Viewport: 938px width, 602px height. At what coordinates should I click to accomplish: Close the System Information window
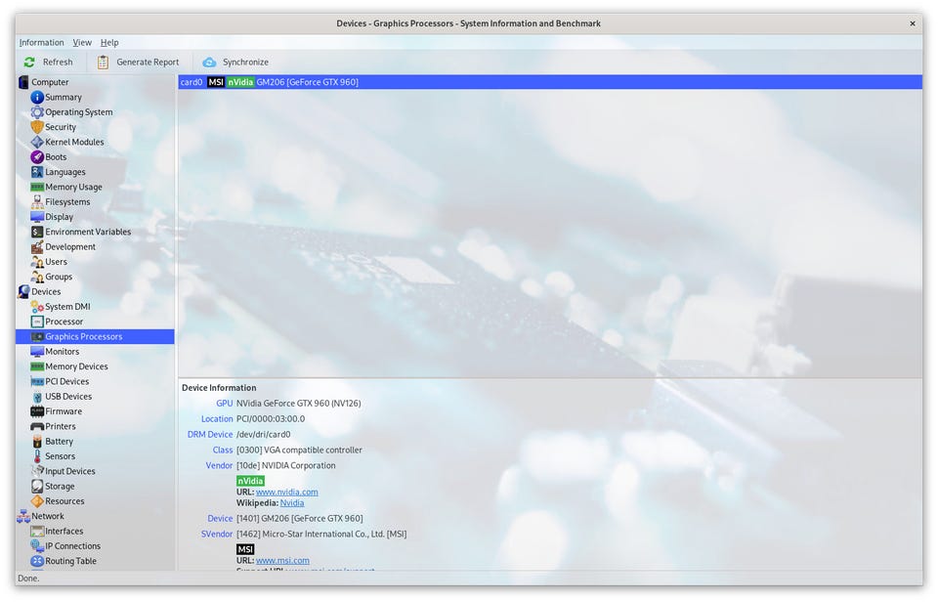pyautogui.click(x=913, y=23)
